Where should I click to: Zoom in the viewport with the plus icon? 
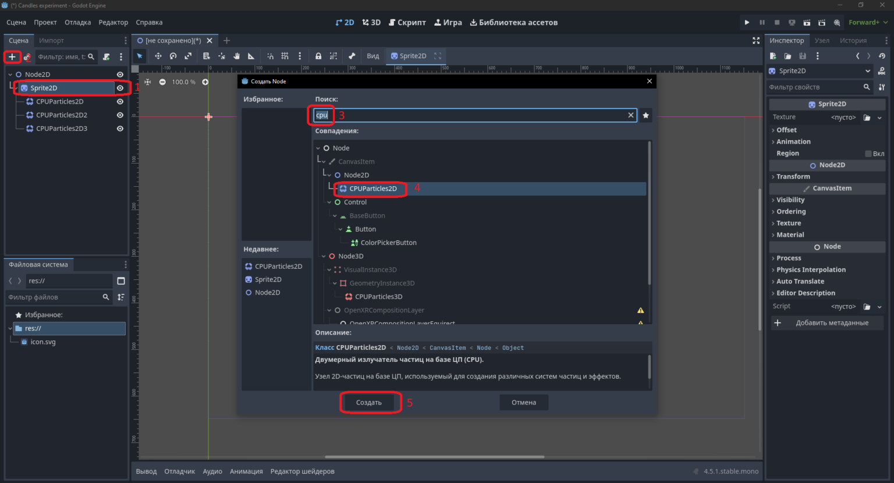[205, 82]
